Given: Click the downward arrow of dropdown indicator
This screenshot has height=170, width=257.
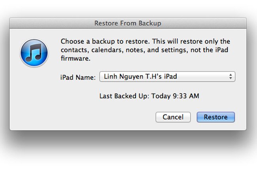Looking at the screenshot, I should pos(231,78).
